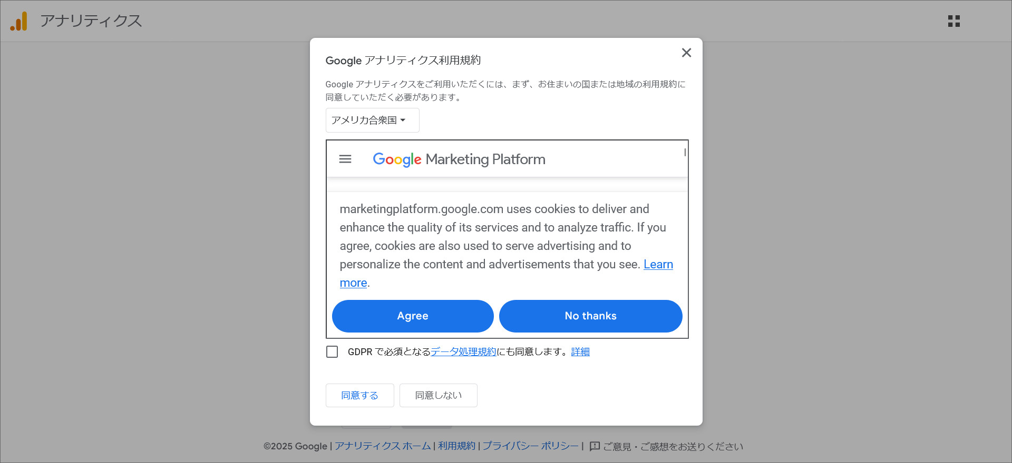Click the 同意しない button
Screen dimensions: 1012x463
(438, 395)
